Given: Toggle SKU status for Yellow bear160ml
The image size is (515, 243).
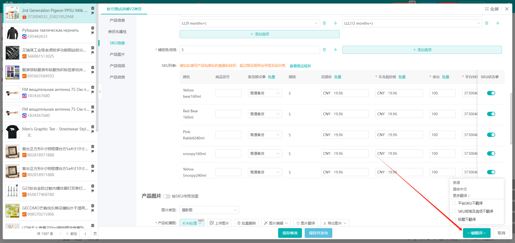Looking at the screenshot, I should 491,93.
